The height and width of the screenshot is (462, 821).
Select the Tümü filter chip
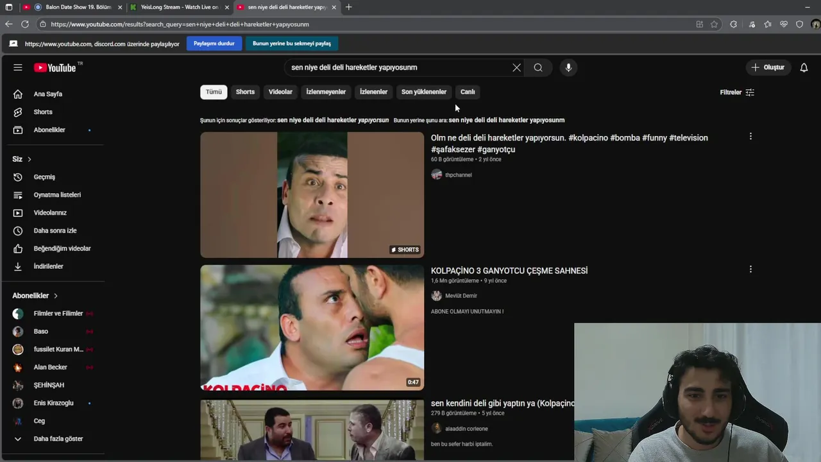pyautogui.click(x=214, y=92)
